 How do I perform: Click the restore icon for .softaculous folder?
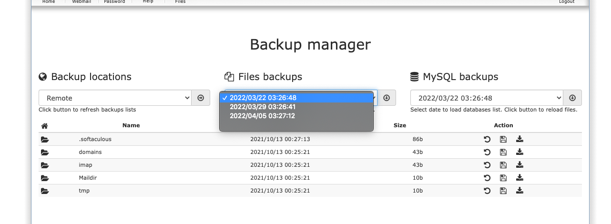tap(487, 139)
